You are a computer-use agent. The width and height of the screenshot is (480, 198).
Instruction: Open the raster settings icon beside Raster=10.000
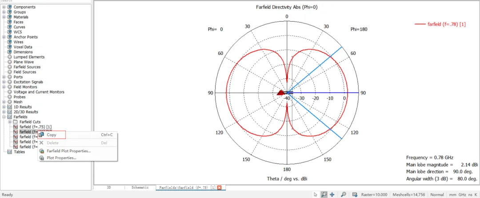pos(355,194)
